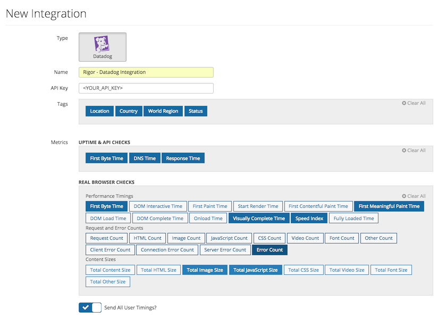Viewport: 438px width, 319px height.
Task: Deselect the Error Count metric
Action: 269,250
